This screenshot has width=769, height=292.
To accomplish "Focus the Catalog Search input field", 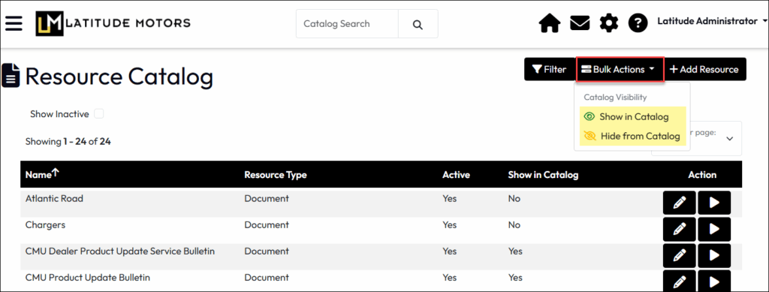I will (x=347, y=24).
